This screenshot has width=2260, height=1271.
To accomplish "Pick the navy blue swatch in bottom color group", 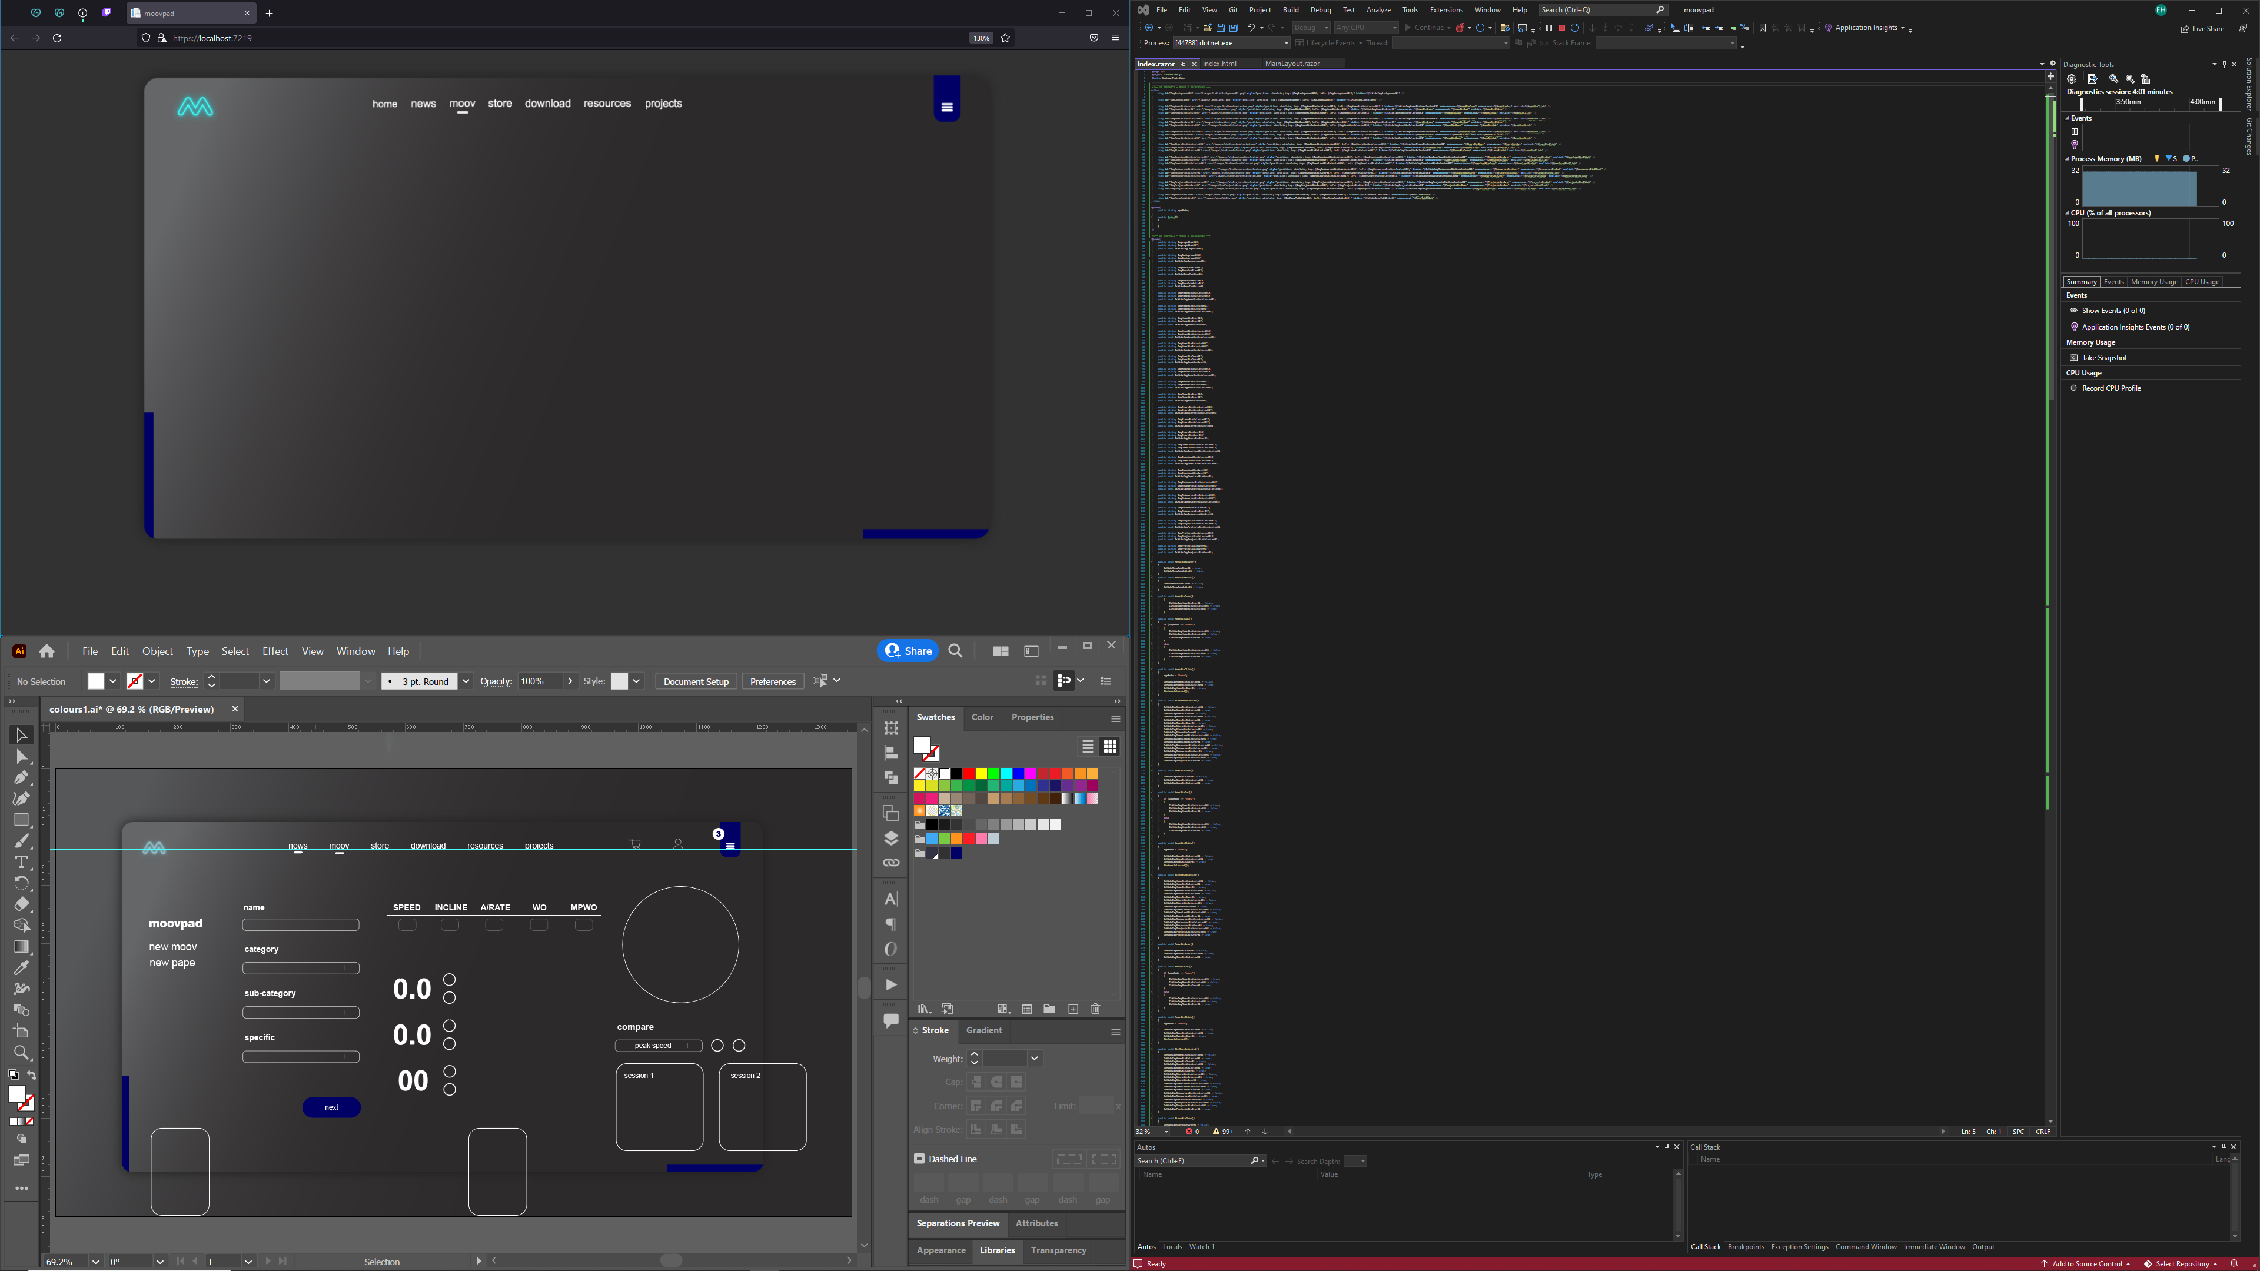I will click(x=956, y=853).
